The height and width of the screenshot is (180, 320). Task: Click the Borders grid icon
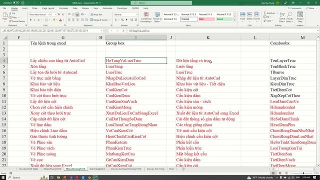(x=46, y=20)
